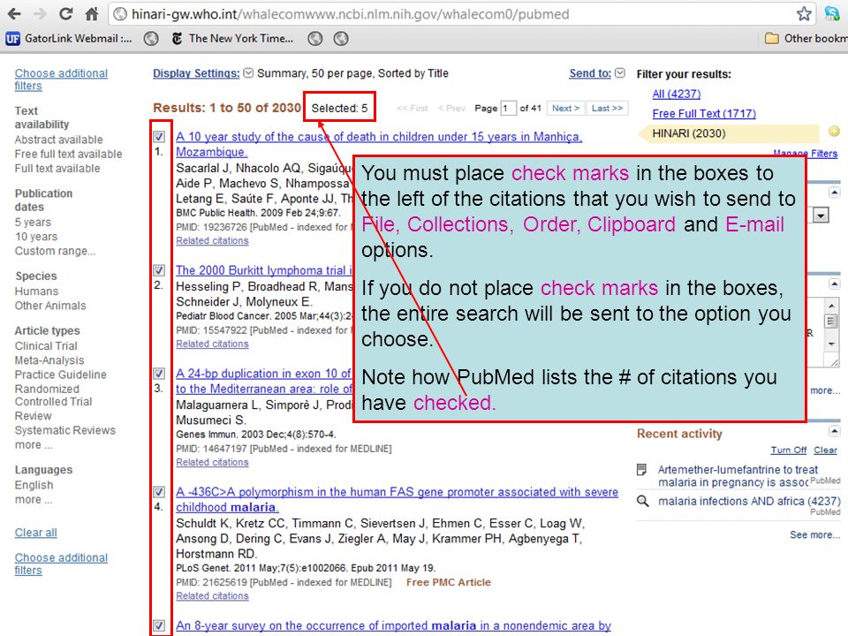Open Artemether-lumefantrine recent activity item
Viewport: 848px width, 636px height.
coord(738,476)
